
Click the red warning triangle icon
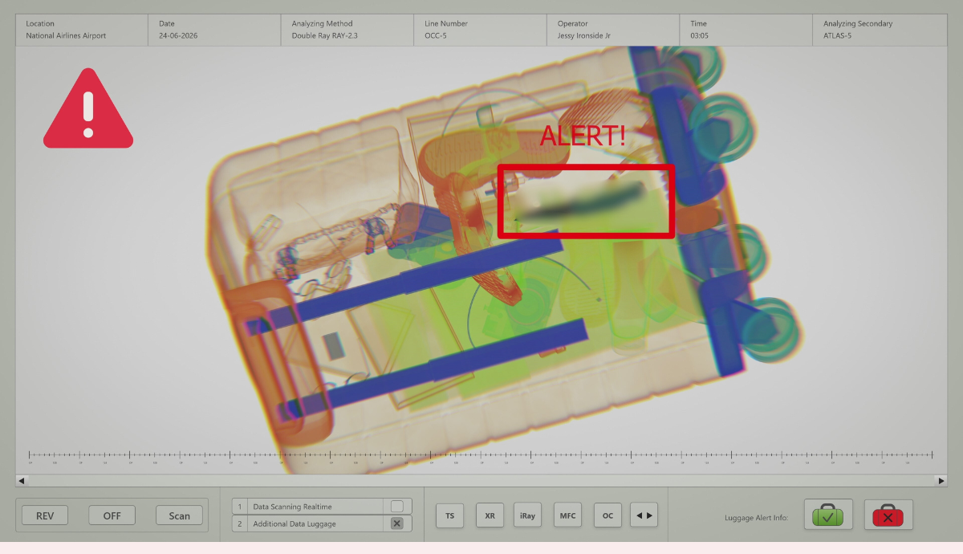click(88, 109)
